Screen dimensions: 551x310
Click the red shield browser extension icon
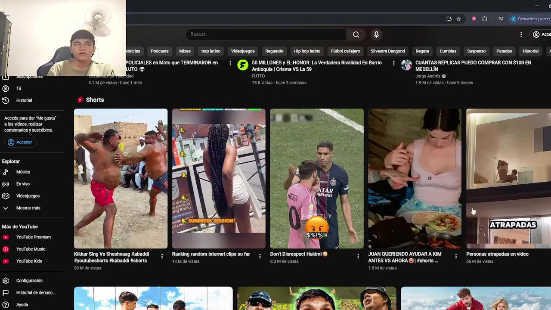[x=474, y=19]
